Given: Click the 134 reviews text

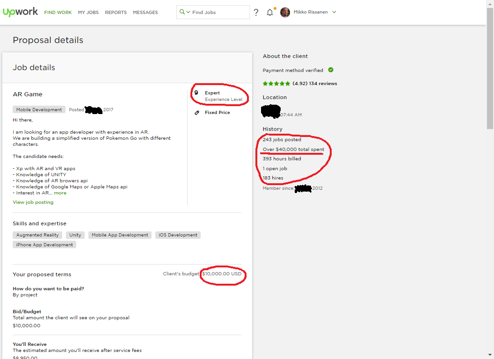Looking at the screenshot, I should pyautogui.click(x=323, y=84).
